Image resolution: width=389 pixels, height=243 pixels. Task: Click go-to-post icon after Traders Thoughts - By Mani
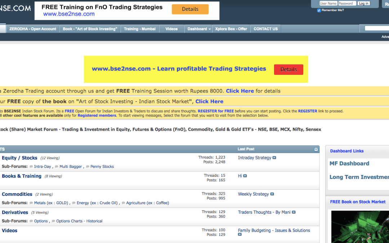(x=294, y=212)
